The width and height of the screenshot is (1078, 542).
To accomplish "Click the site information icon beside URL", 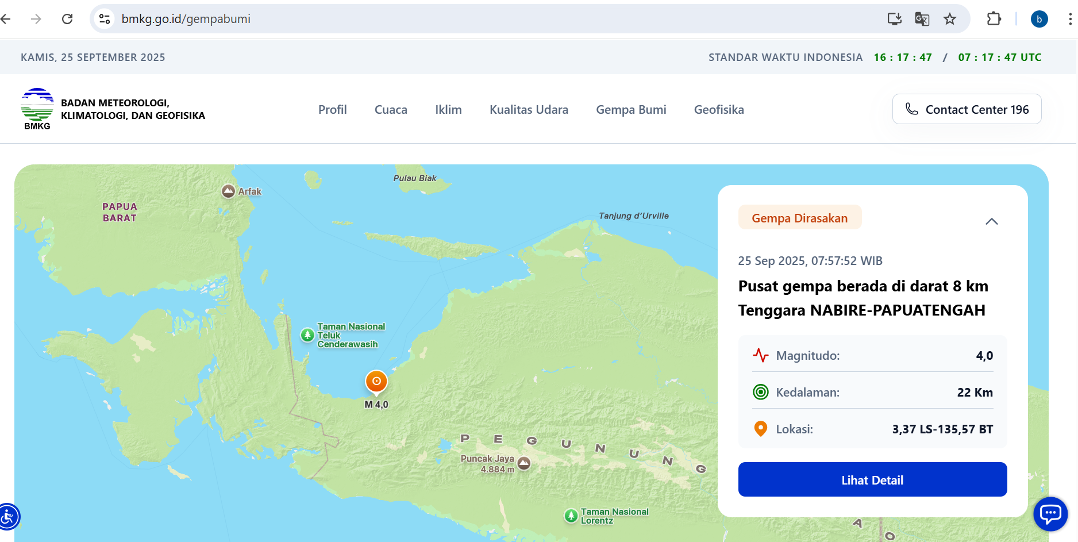I will [x=105, y=19].
